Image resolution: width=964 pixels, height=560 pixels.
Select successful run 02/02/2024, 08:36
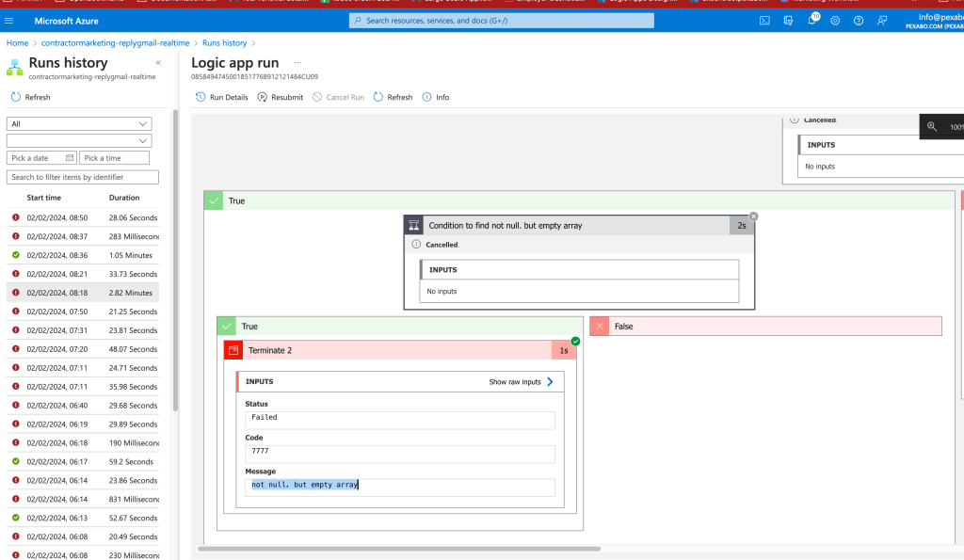tap(83, 255)
